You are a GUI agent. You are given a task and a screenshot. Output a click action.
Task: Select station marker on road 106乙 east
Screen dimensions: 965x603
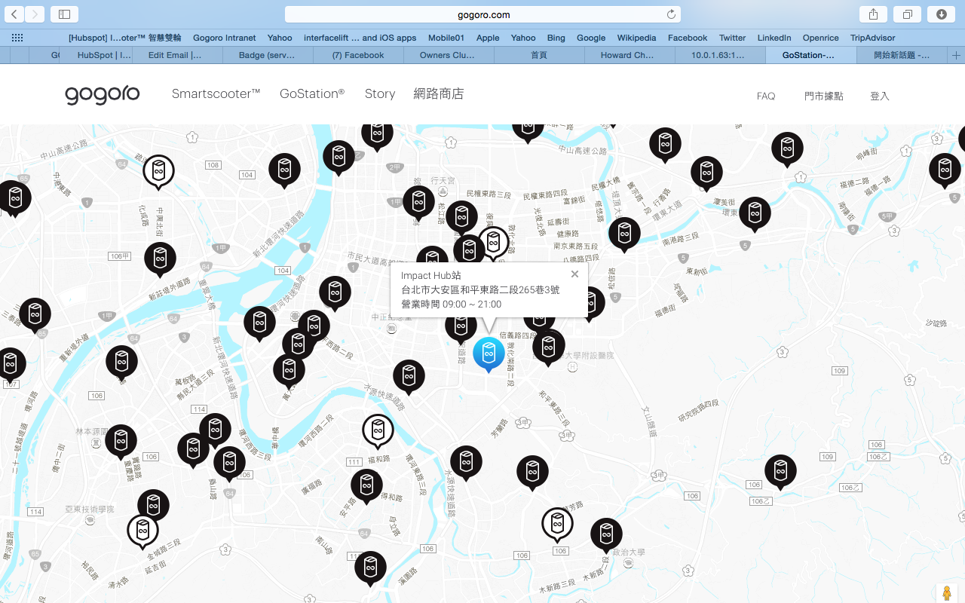780,472
